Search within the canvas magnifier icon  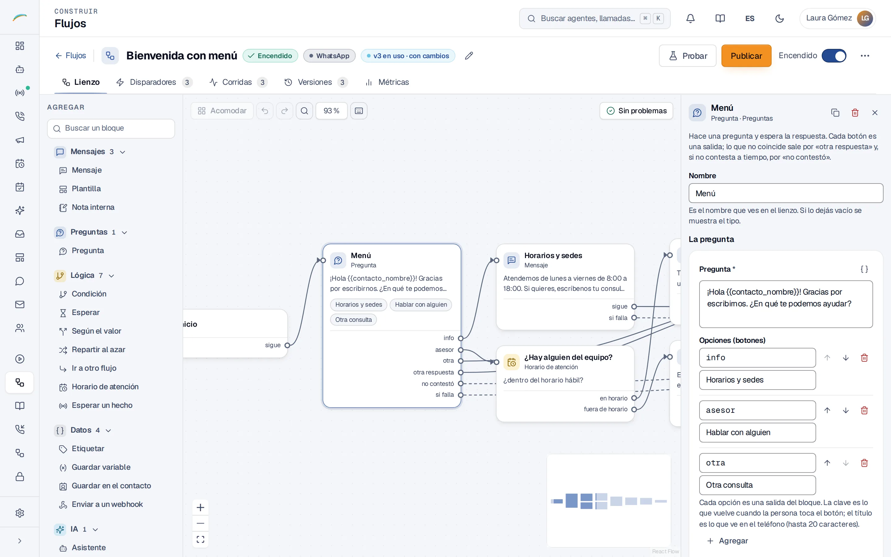pyautogui.click(x=304, y=110)
